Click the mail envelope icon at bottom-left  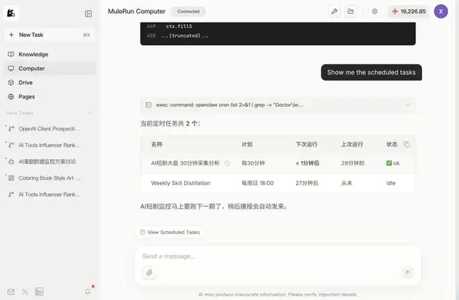coord(10,292)
